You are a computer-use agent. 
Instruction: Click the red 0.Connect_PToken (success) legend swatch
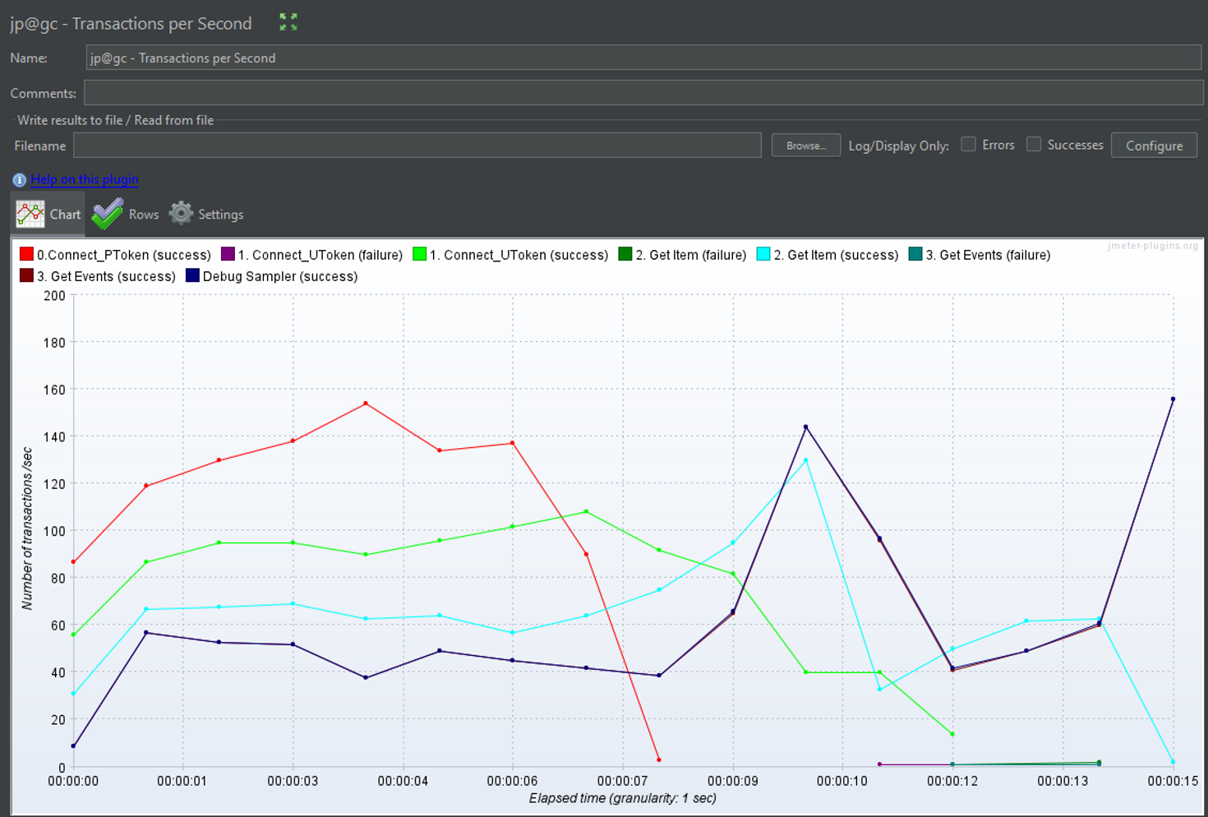pyautogui.click(x=27, y=254)
